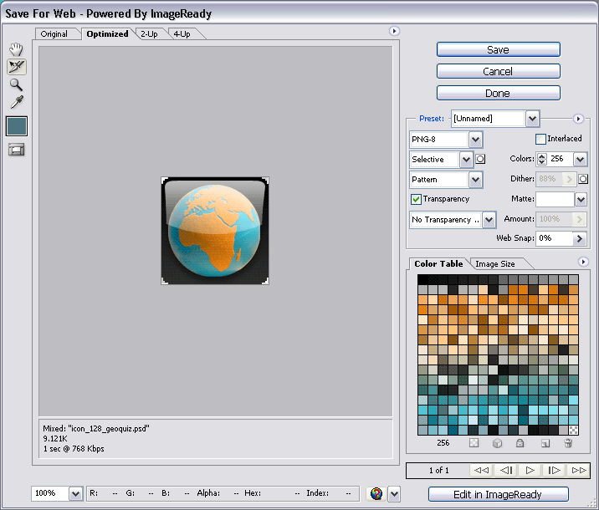
Task: Shift selected colors to web palette icon
Action: click(497, 443)
